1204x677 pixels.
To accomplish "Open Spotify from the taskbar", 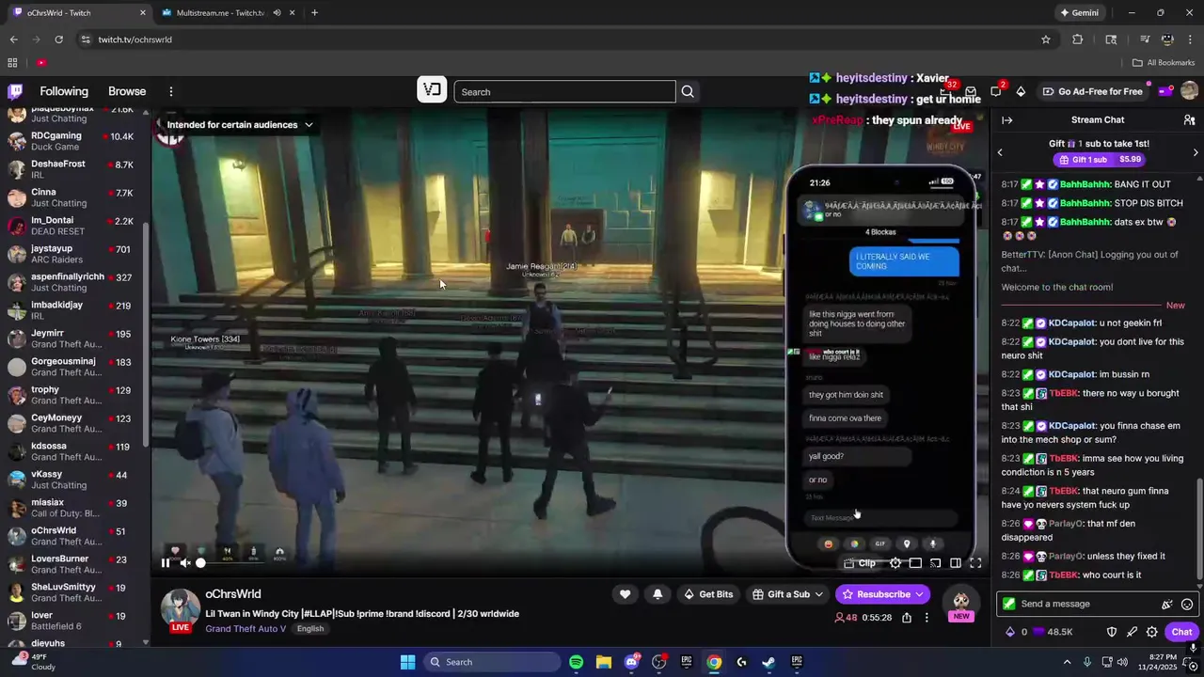I will coord(576,662).
